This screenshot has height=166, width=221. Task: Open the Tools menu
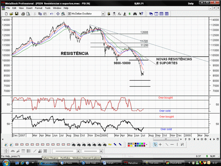coord(48,8)
